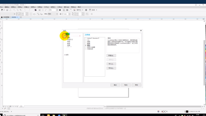Click the snap-off icon before 贴齐

point(74,10)
